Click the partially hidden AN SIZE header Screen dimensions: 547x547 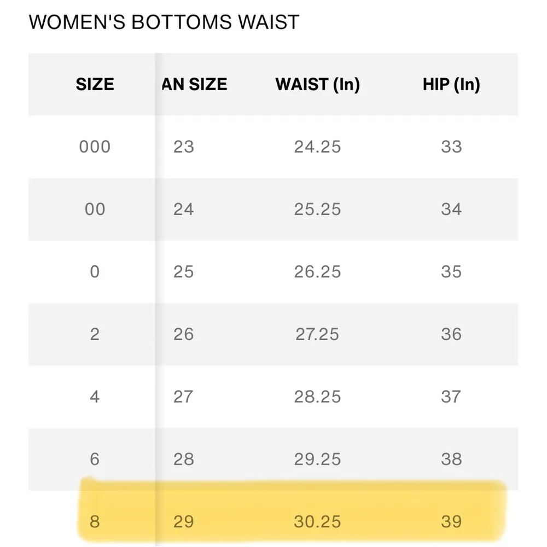point(194,84)
